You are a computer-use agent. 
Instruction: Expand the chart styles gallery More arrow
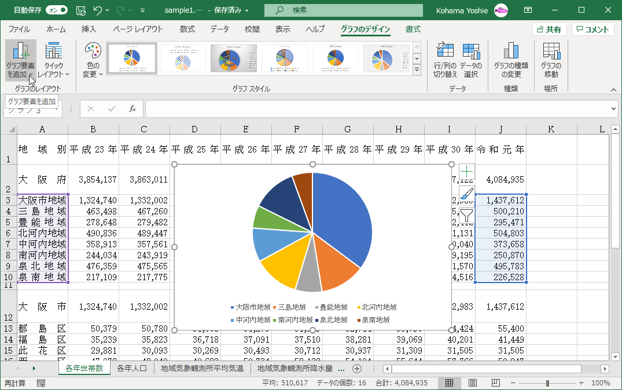tap(417, 70)
